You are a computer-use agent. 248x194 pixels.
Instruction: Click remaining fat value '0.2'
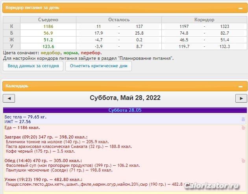click(x=139, y=40)
